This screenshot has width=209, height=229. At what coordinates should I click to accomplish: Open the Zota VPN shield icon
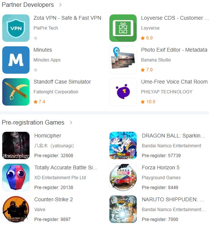[16, 28]
